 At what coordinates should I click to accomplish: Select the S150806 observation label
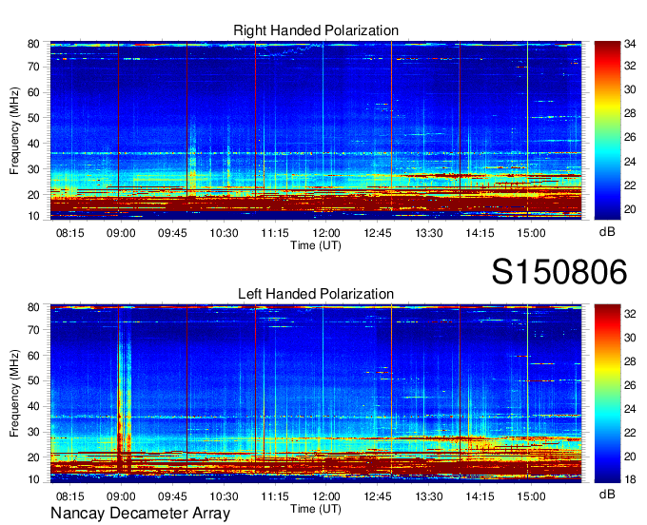point(559,272)
